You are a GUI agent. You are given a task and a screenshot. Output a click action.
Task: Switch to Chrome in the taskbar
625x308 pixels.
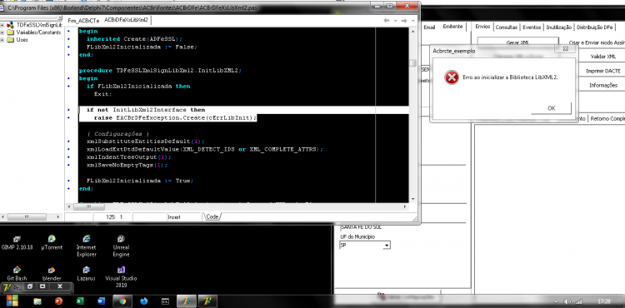tap(122, 301)
